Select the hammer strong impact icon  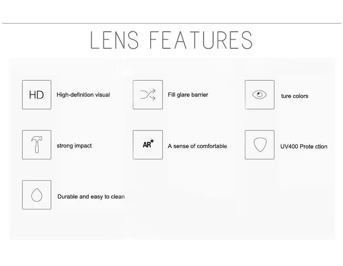click(x=36, y=145)
